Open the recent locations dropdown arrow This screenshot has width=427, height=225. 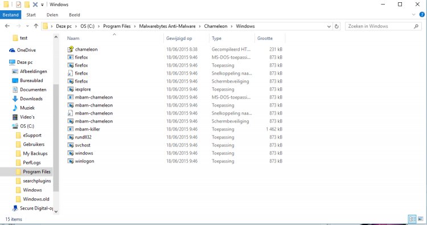click(27, 26)
